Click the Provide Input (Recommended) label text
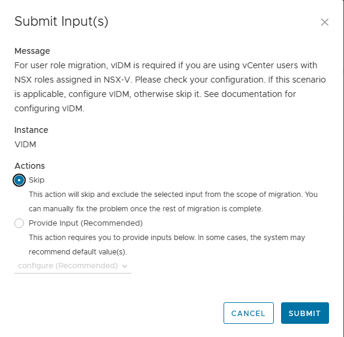 86,223
